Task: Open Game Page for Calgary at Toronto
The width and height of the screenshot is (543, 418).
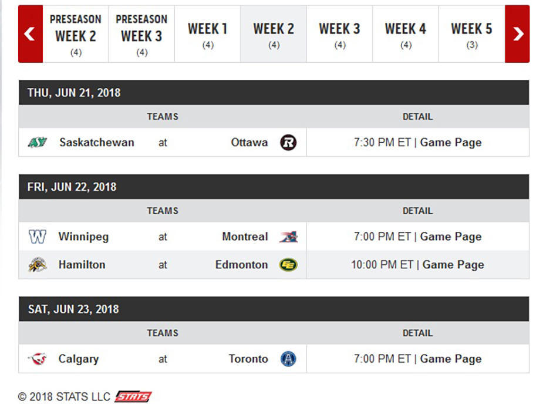Action: click(x=451, y=359)
